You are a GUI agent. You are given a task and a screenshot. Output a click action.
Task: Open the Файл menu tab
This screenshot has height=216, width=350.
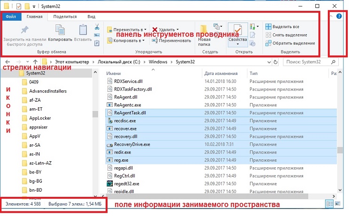coord(11,16)
